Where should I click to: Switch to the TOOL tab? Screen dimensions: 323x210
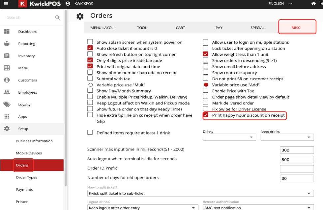pyautogui.click(x=142, y=28)
